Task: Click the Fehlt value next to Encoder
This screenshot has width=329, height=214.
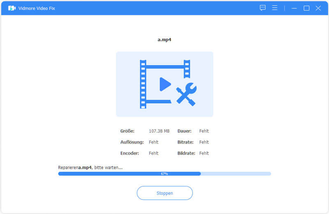Action: (153, 153)
